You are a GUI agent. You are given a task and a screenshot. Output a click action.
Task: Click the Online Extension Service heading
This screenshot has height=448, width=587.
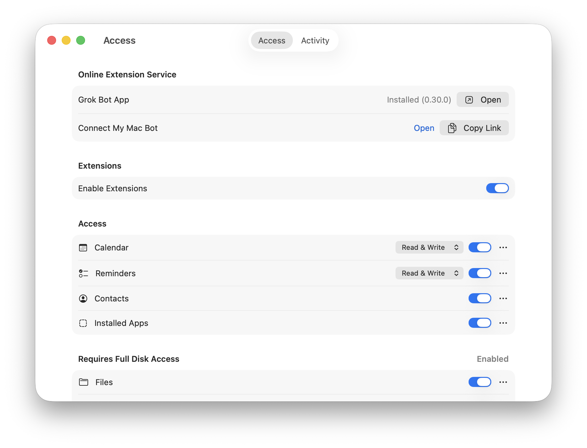[x=127, y=75]
